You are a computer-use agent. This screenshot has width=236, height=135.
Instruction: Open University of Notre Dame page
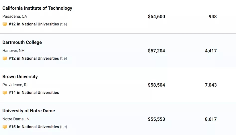click(x=29, y=111)
